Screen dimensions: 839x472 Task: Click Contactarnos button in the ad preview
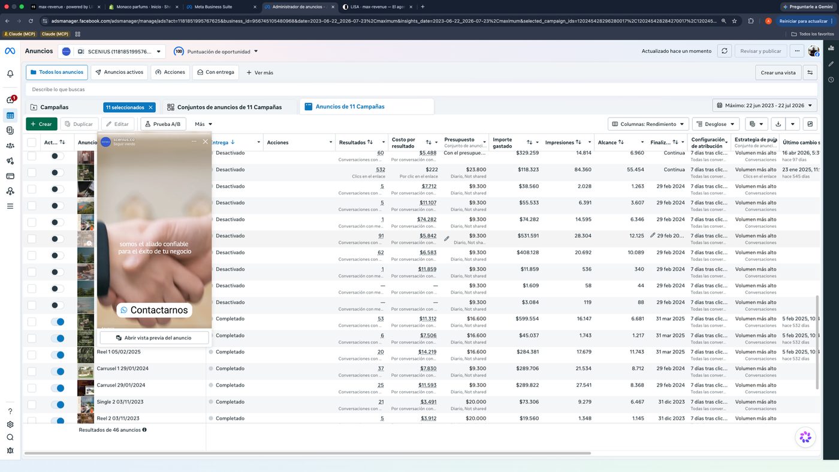[x=154, y=310]
